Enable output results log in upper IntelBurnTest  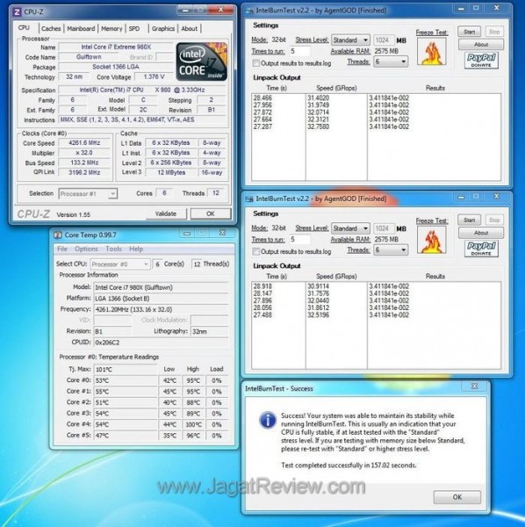(x=256, y=63)
